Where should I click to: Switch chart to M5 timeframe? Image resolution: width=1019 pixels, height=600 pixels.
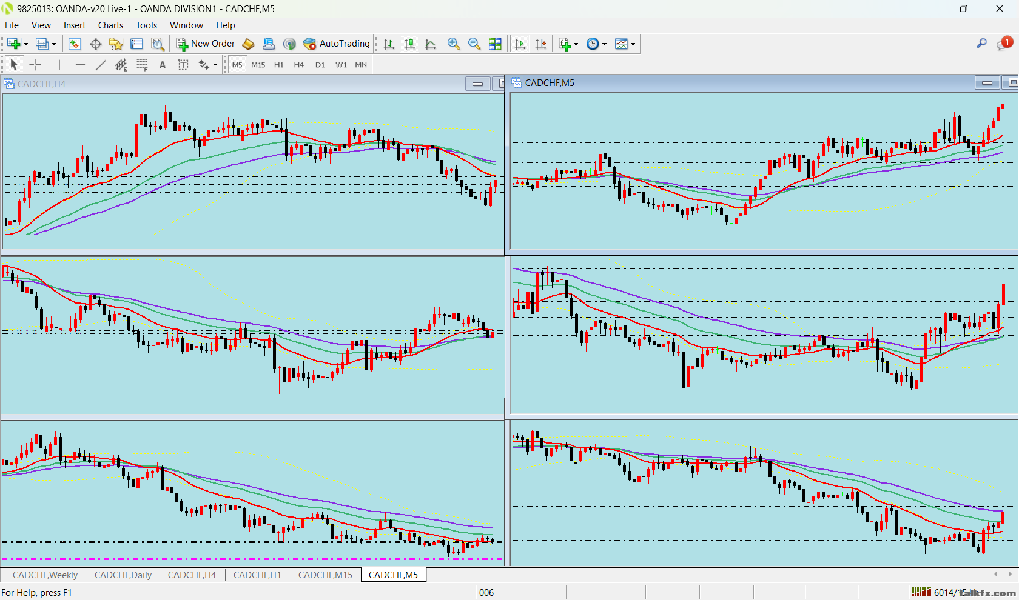tap(237, 65)
